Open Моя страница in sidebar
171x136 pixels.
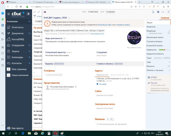click(x=19, y=69)
